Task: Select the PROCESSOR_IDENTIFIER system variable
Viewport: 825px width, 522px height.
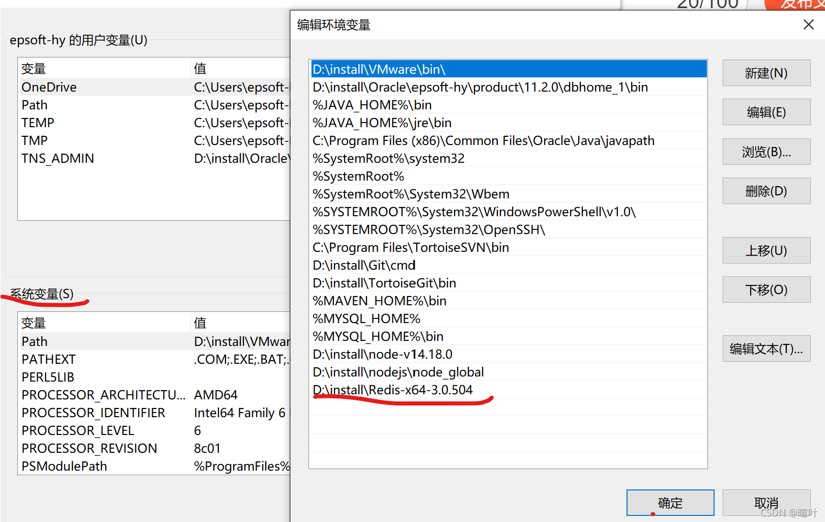Action: point(154,413)
